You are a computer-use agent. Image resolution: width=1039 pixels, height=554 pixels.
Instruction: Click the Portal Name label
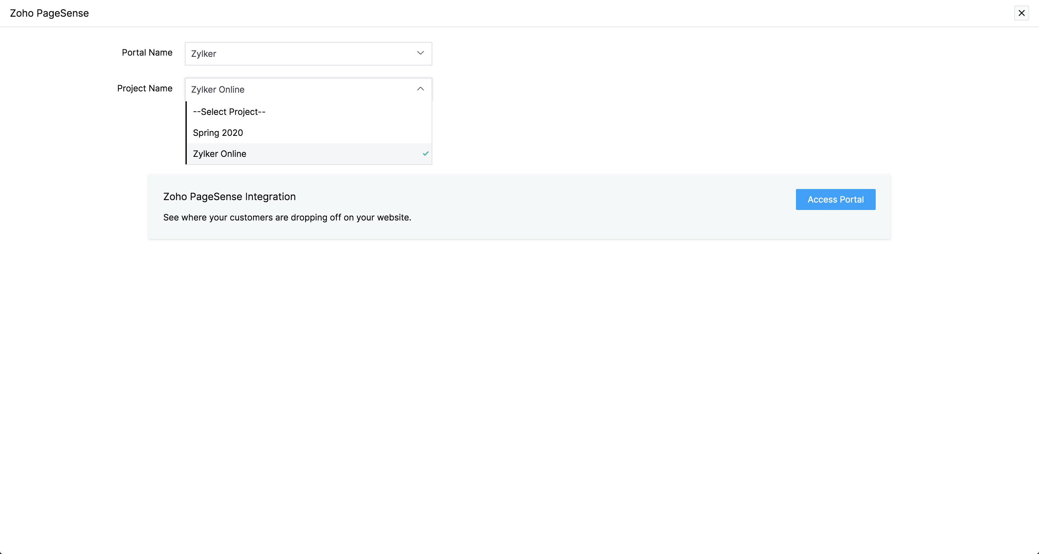click(x=147, y=52)
